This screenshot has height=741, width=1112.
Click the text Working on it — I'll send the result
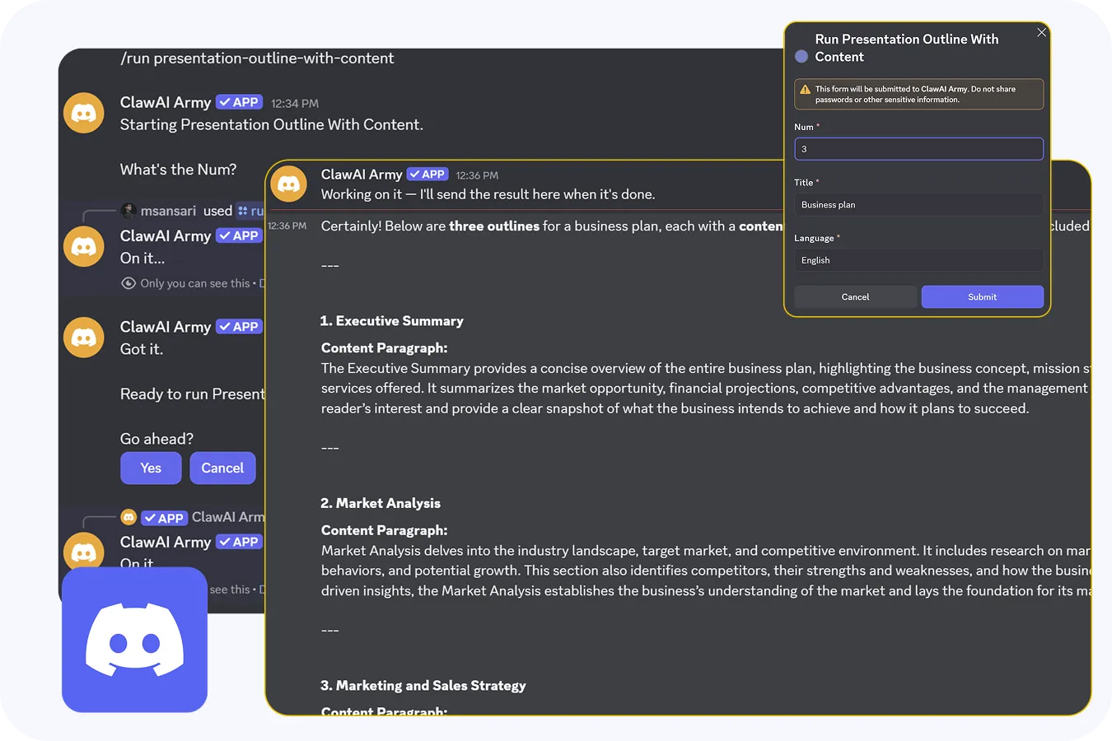488,194
